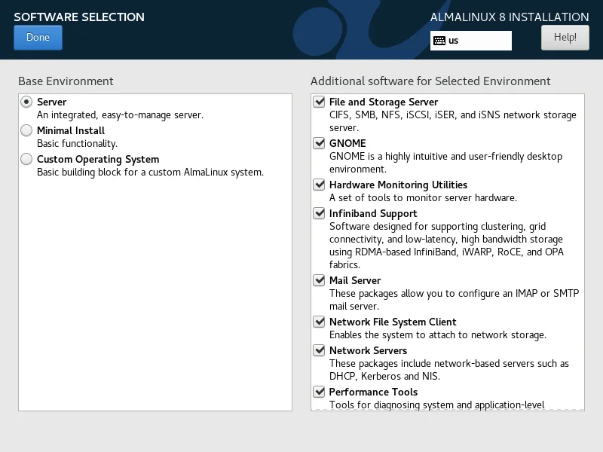Image resolution: width=603 pixels, height=452 pixels.
Task: Click the 'Infiniband Support' label
Action: [373, 213]
